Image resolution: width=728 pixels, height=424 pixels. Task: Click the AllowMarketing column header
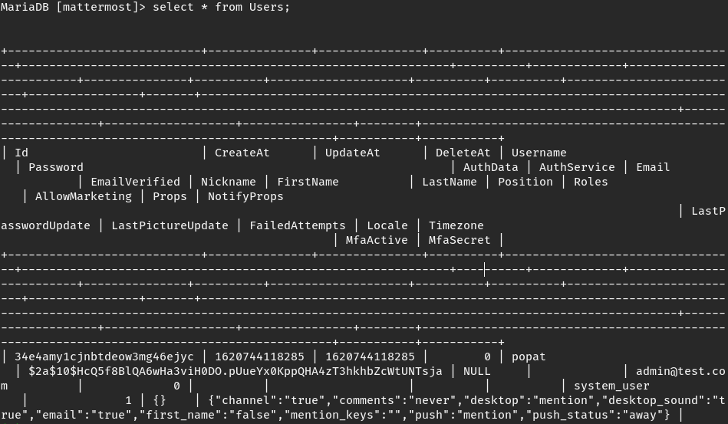point(84,196)
